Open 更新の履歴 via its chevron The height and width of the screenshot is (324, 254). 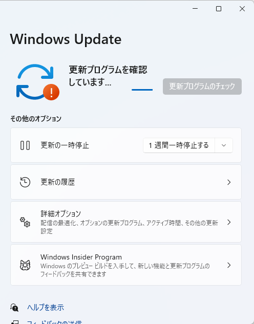tap(229, 182)
